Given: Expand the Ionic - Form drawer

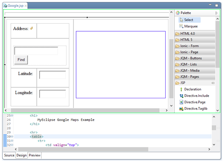Looking at the screenshot, I should click(195, 46).
